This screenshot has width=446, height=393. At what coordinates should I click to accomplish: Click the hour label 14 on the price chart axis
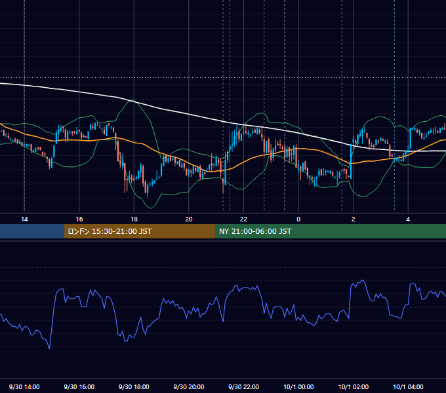click(x=24, y=219)
